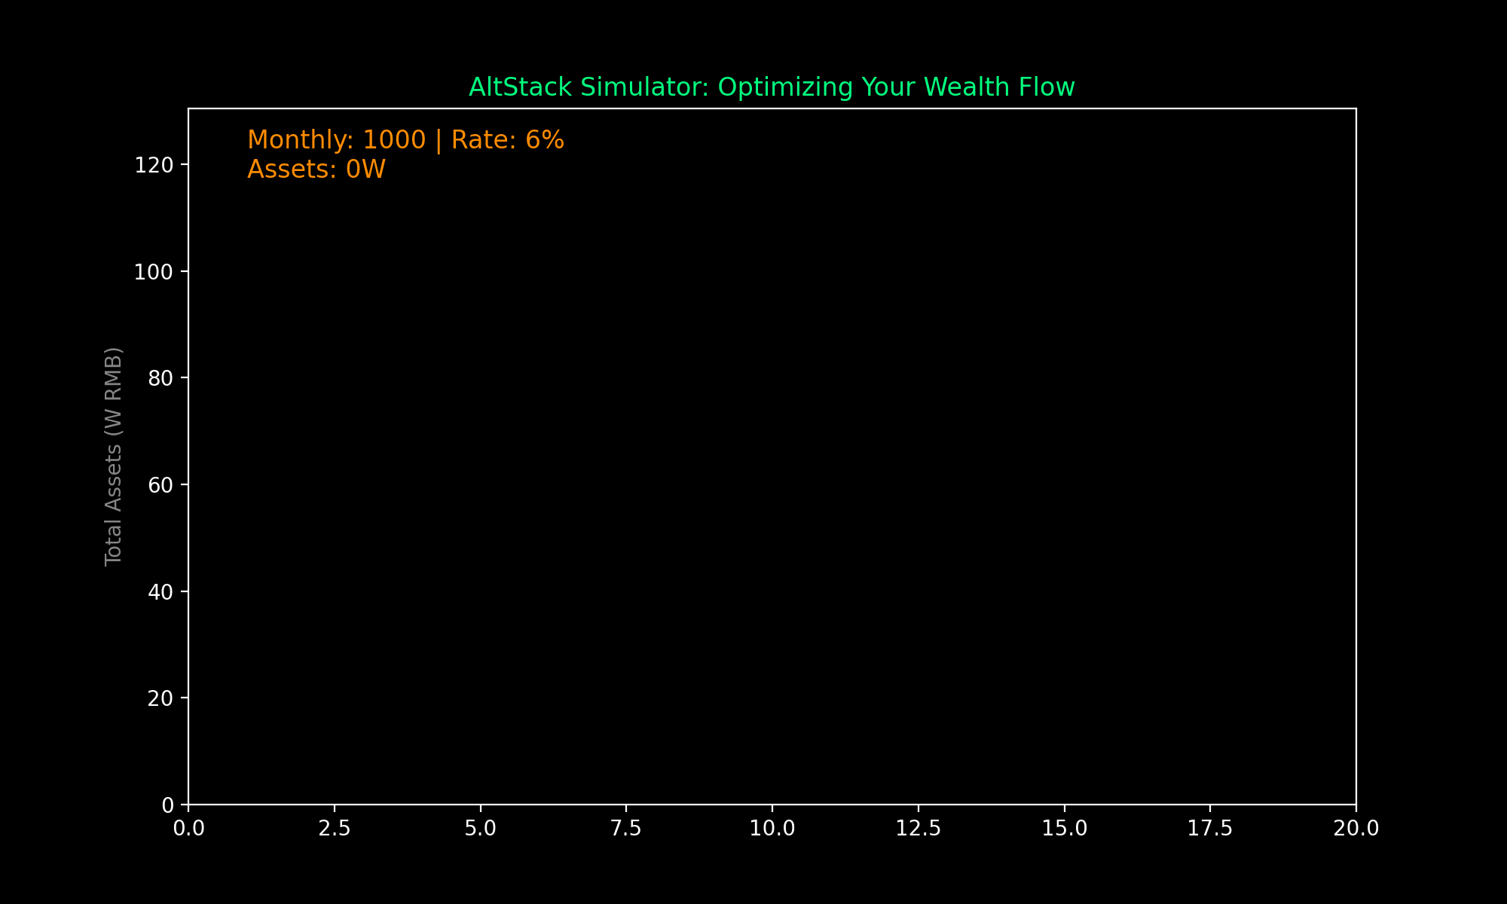This screenshot has width=1507, height=904.
Task: Click the x-axis tick label 12.5
Action: click(x=918, y=829)
